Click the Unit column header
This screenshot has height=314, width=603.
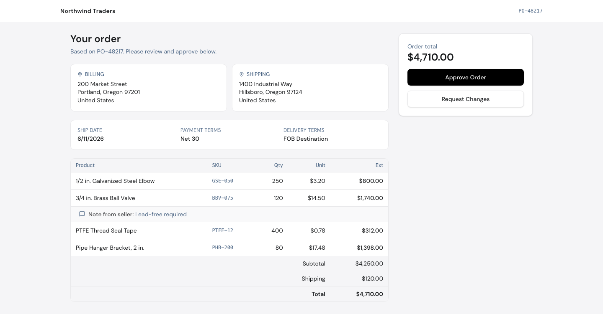click(320, 165)
